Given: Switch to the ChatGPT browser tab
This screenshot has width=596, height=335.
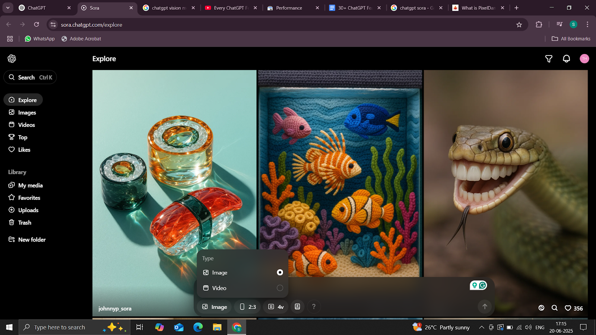Looking at the screenshot, I should (x=45, y=8).
